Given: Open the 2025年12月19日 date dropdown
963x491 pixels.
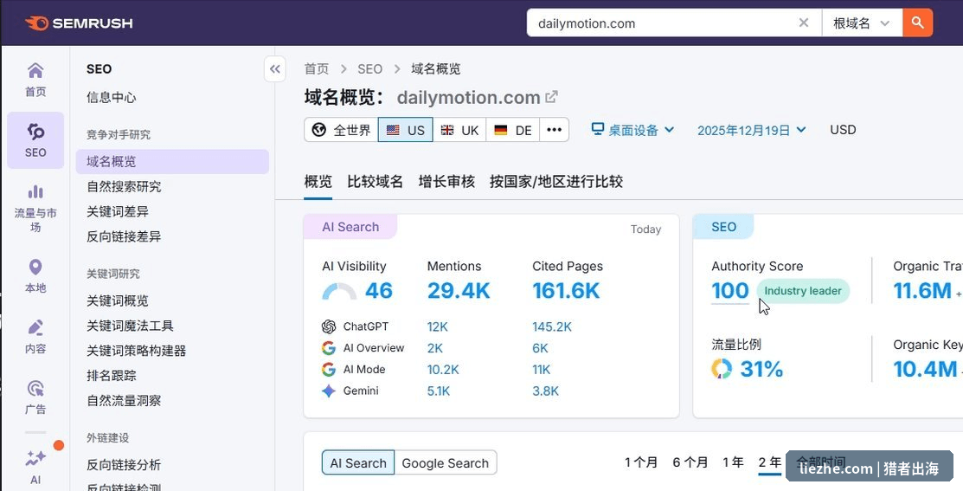Looking at the screenshot, I should coord(752,130).
